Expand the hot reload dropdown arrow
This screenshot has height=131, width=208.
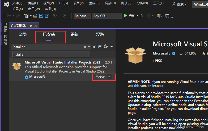[153, 16]
